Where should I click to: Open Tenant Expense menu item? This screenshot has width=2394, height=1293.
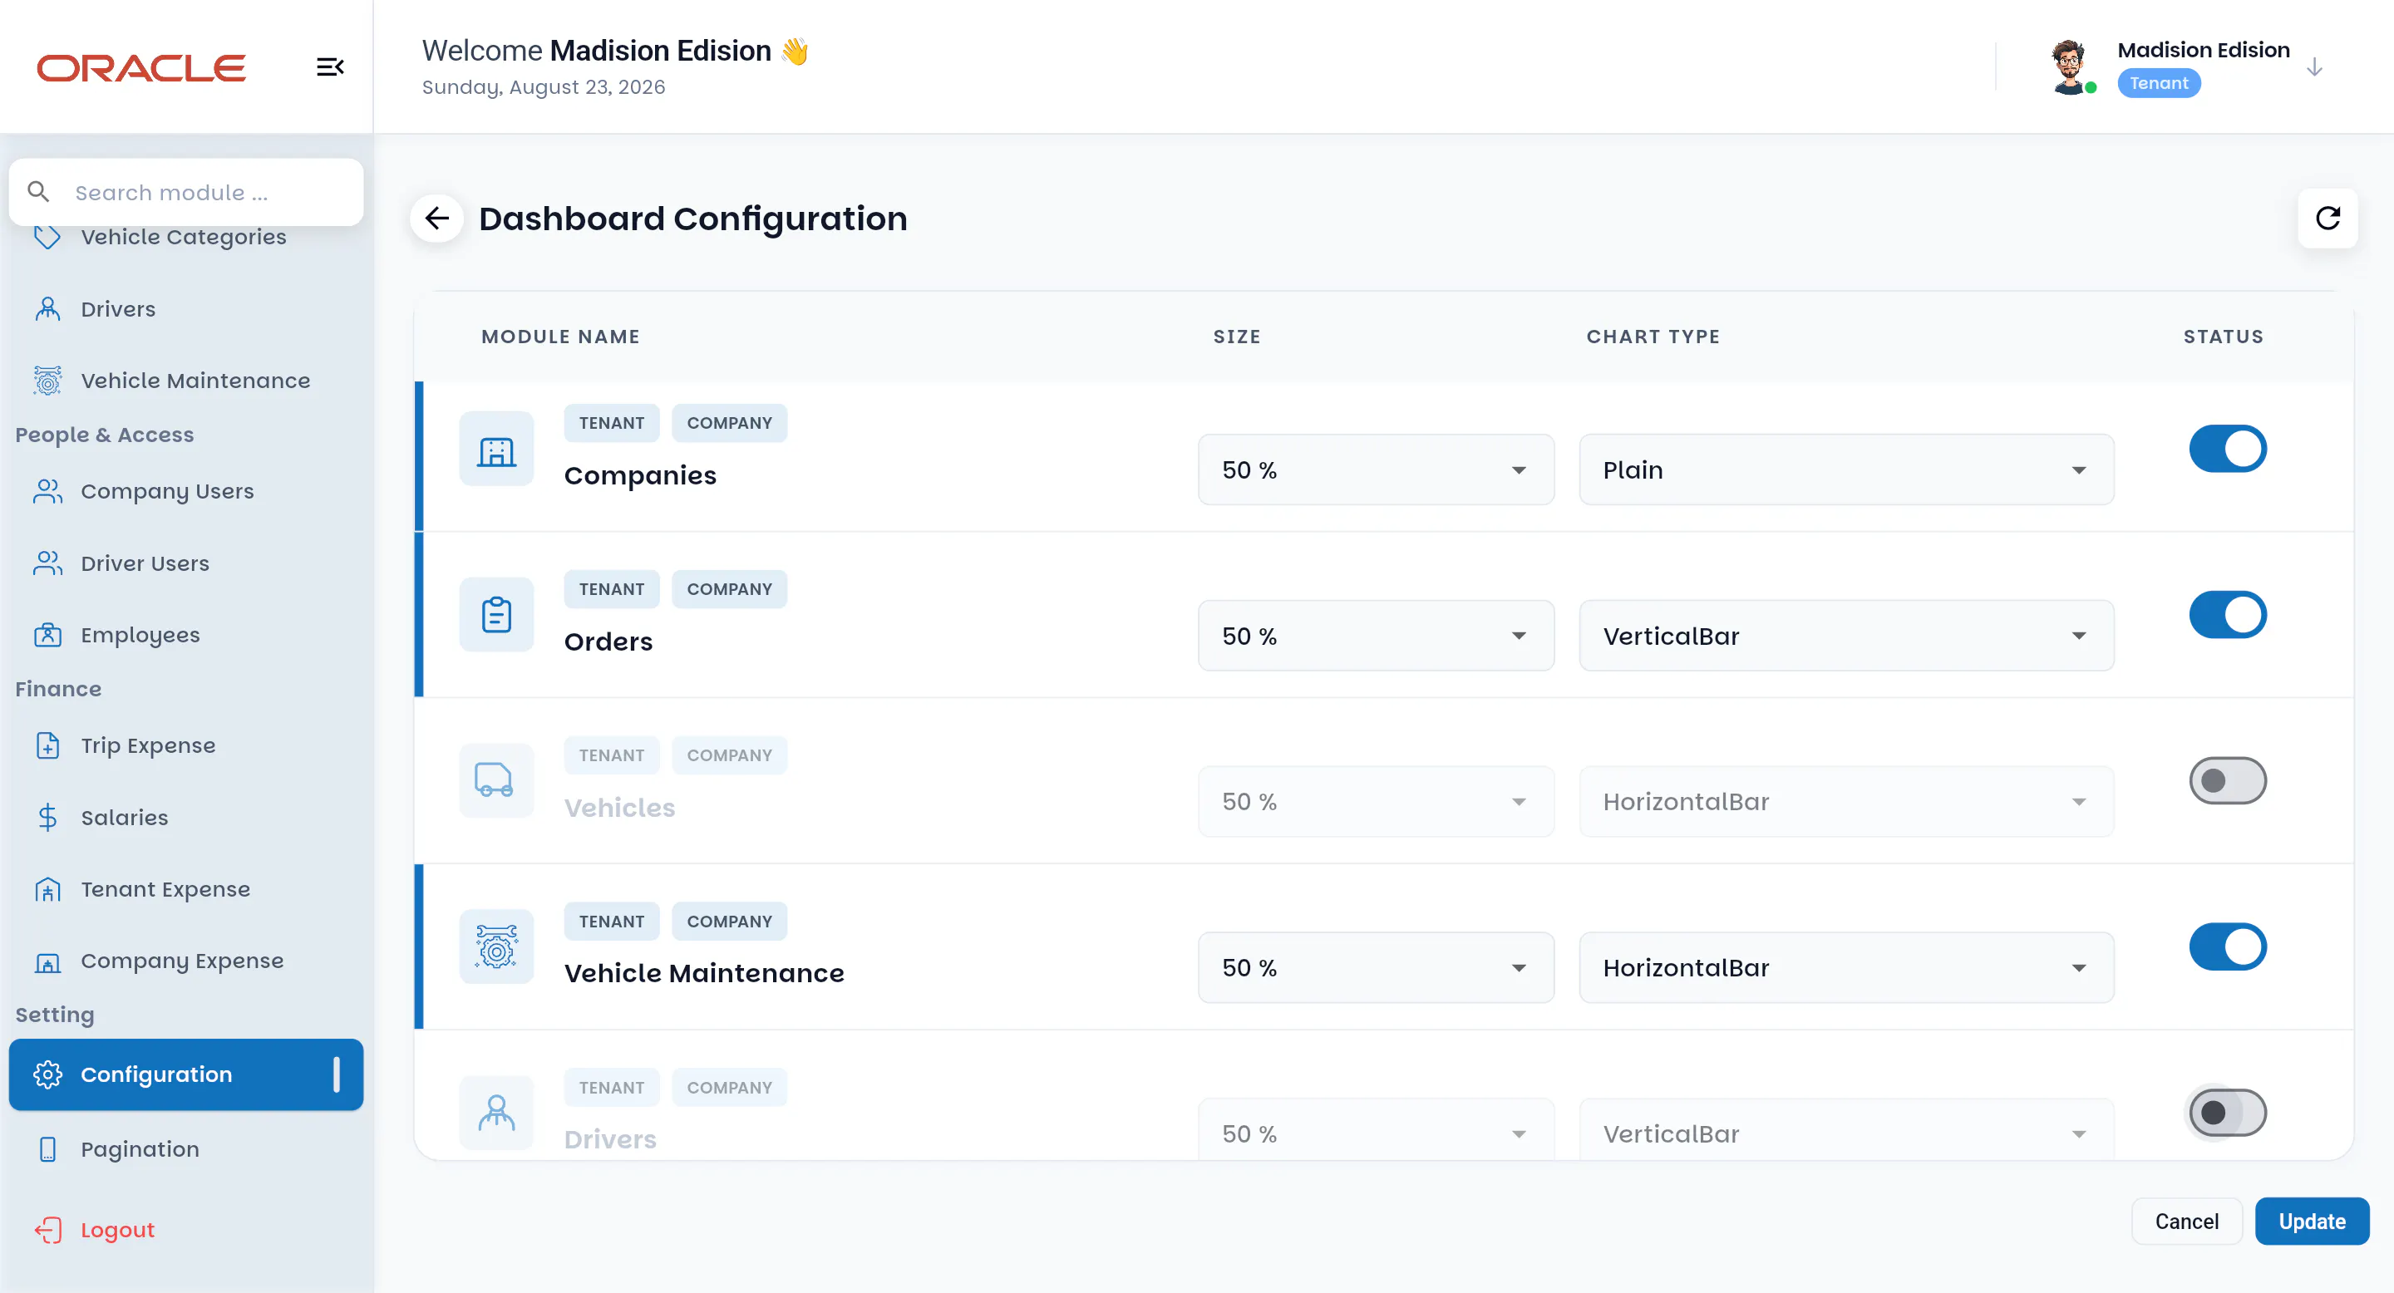pos(186,889)
